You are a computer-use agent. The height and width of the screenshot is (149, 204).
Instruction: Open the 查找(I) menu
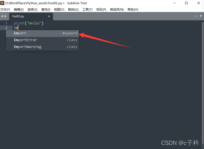[x=46, y=10]
